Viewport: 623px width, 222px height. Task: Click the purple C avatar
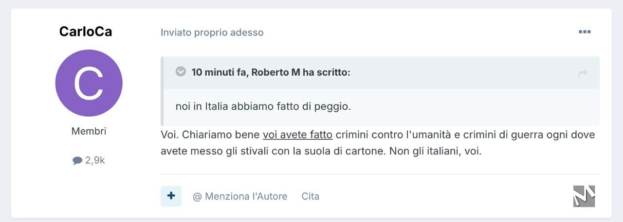click(x=89, y=83)
